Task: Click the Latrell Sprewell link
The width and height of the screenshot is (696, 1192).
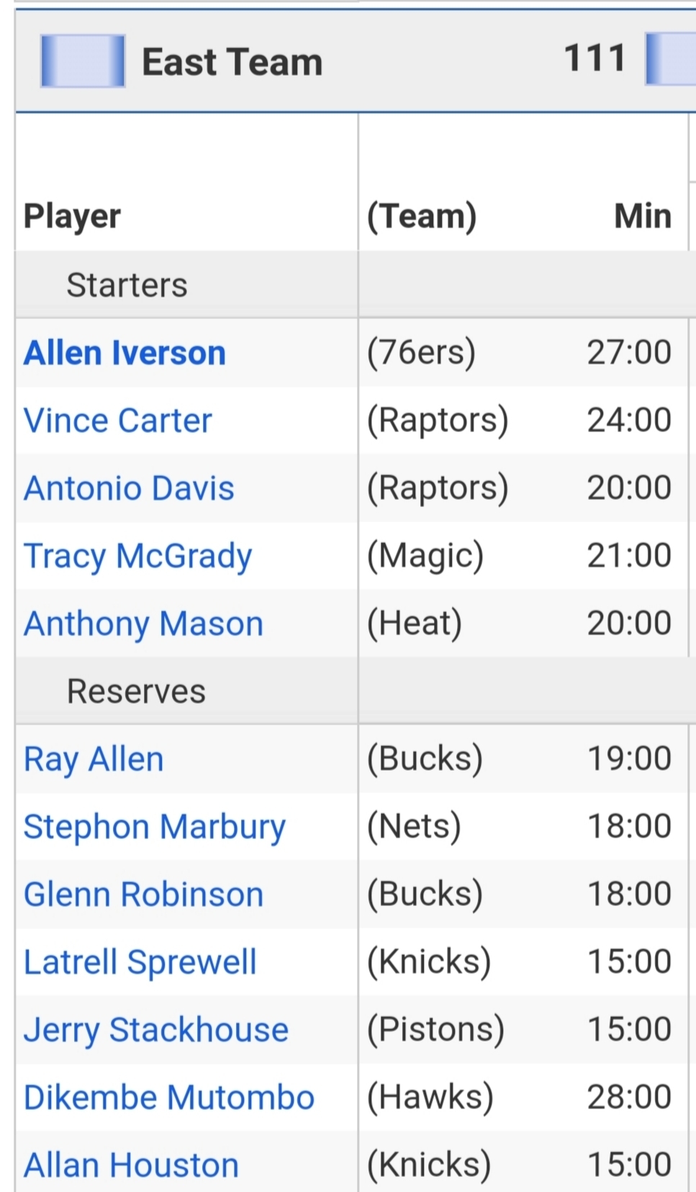Action: click(x=140, y=962)
